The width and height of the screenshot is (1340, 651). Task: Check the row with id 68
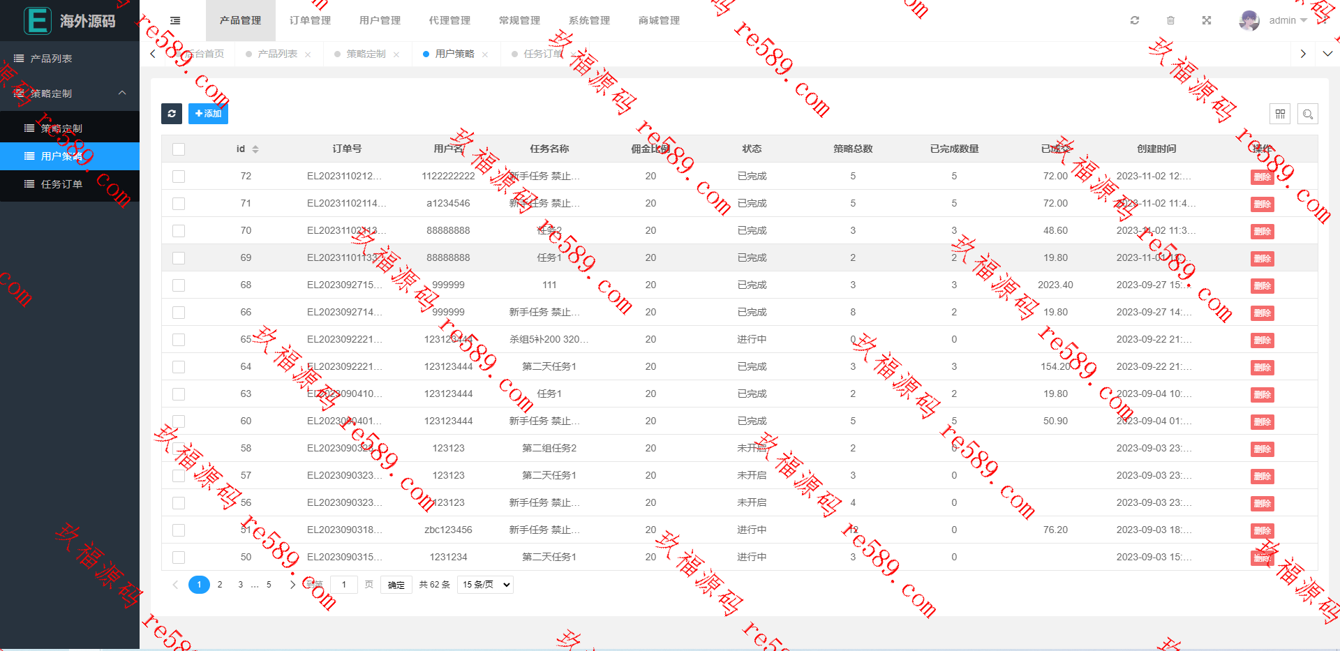(x=179, y=285)
